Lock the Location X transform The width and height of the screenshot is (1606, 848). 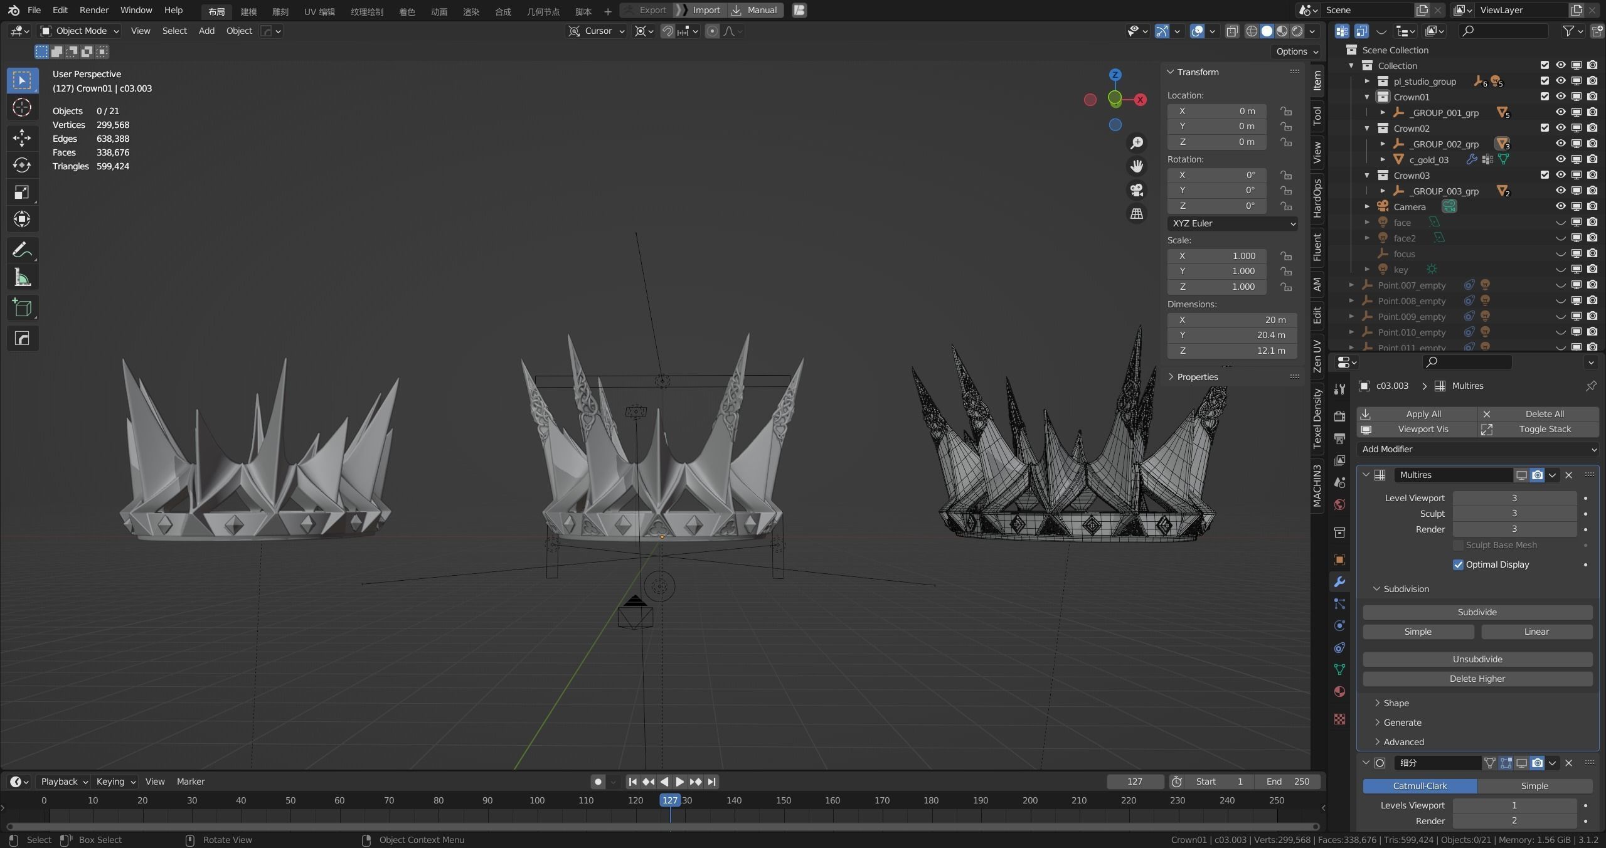coord(1286,111)
